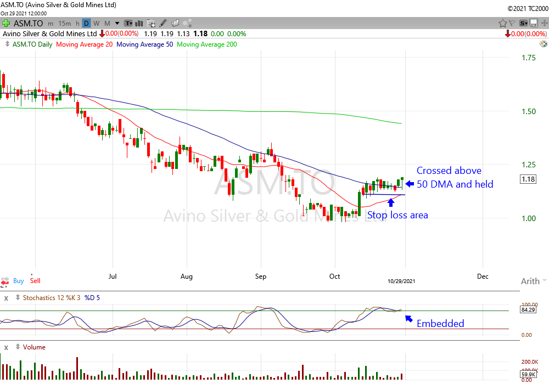
Task: Click the add-to-watchlist grid icon
Action: tap(151, 24)
